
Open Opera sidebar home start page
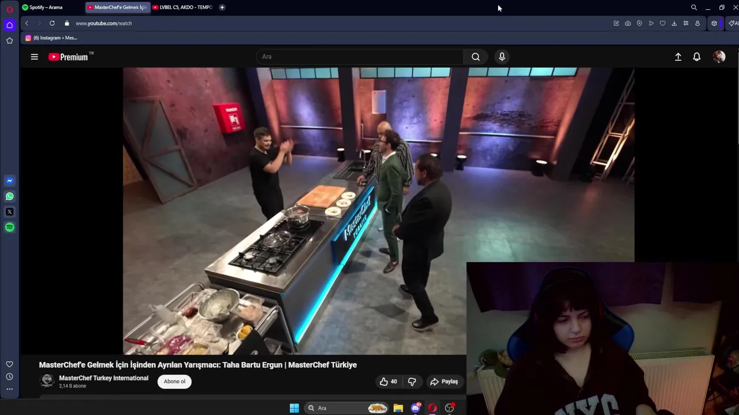click(x=9, y=25)
